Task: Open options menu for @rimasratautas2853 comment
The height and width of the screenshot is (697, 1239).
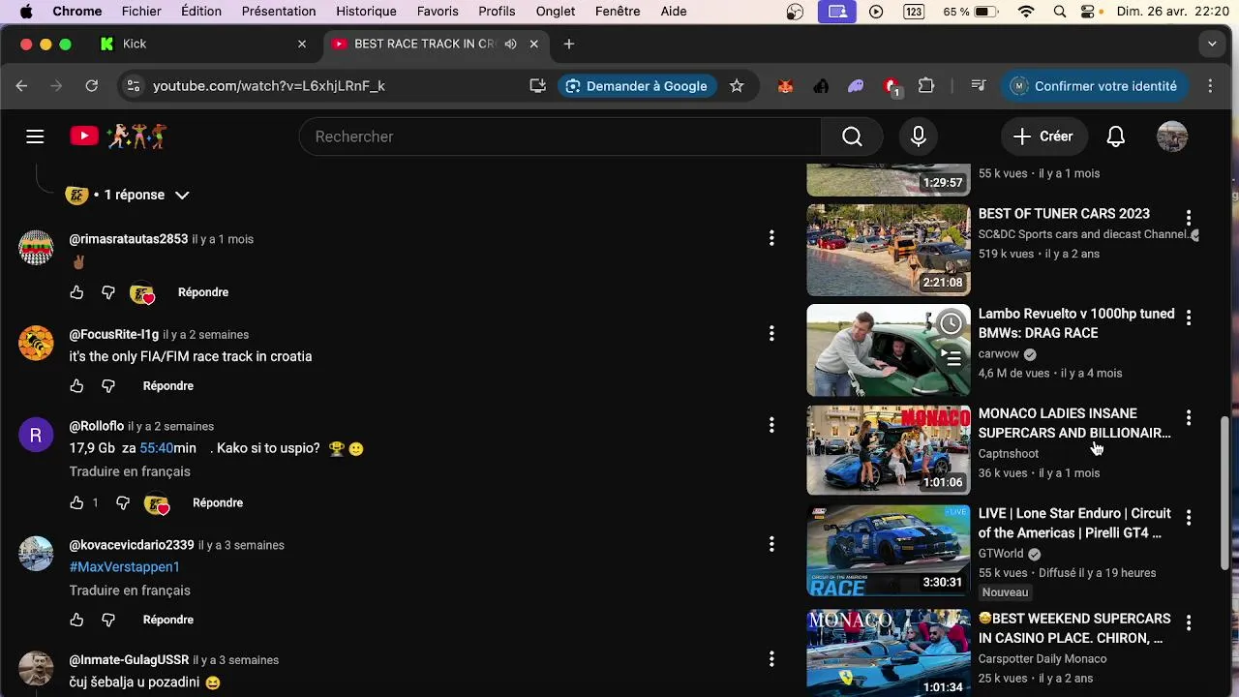Action: click(771, 238)
